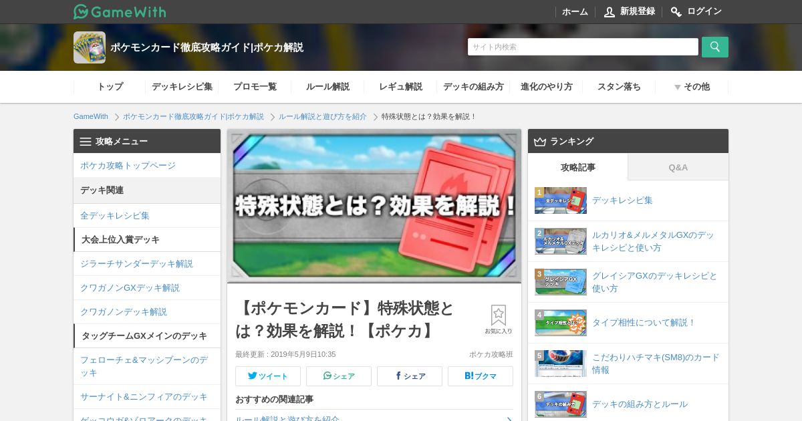Open the プロモ一覧 navigation item
This screenshot has height=421, width=802.
pyautogui.click(x=255, y=87)
